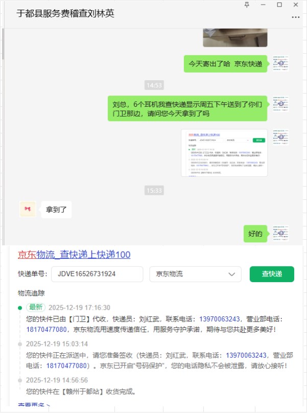The width and height of the screenshot is (307, 413).
Task: Click 营业部 phone 18170477080 in latest update
Action: pyautogui.click(x=46, y=329)
